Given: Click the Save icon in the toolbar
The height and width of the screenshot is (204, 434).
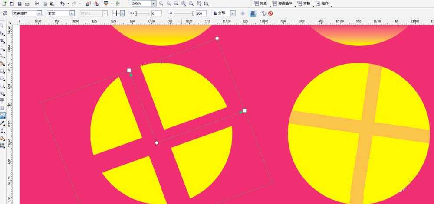Looking at the screenshot, I should 20,3.
